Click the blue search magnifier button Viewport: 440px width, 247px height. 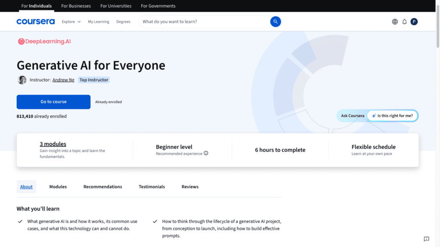click(x=275, y=21)
